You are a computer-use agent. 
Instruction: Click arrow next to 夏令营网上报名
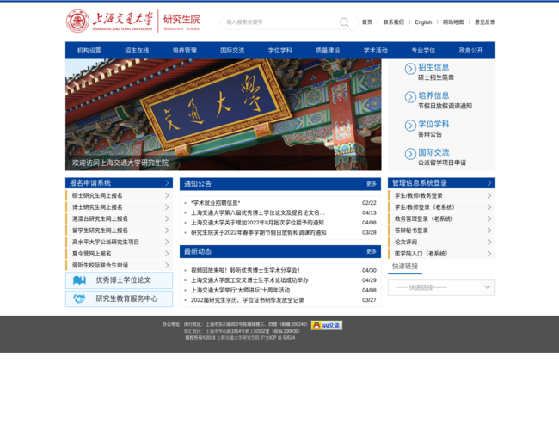pyautogui.click(x=167, y=254)
